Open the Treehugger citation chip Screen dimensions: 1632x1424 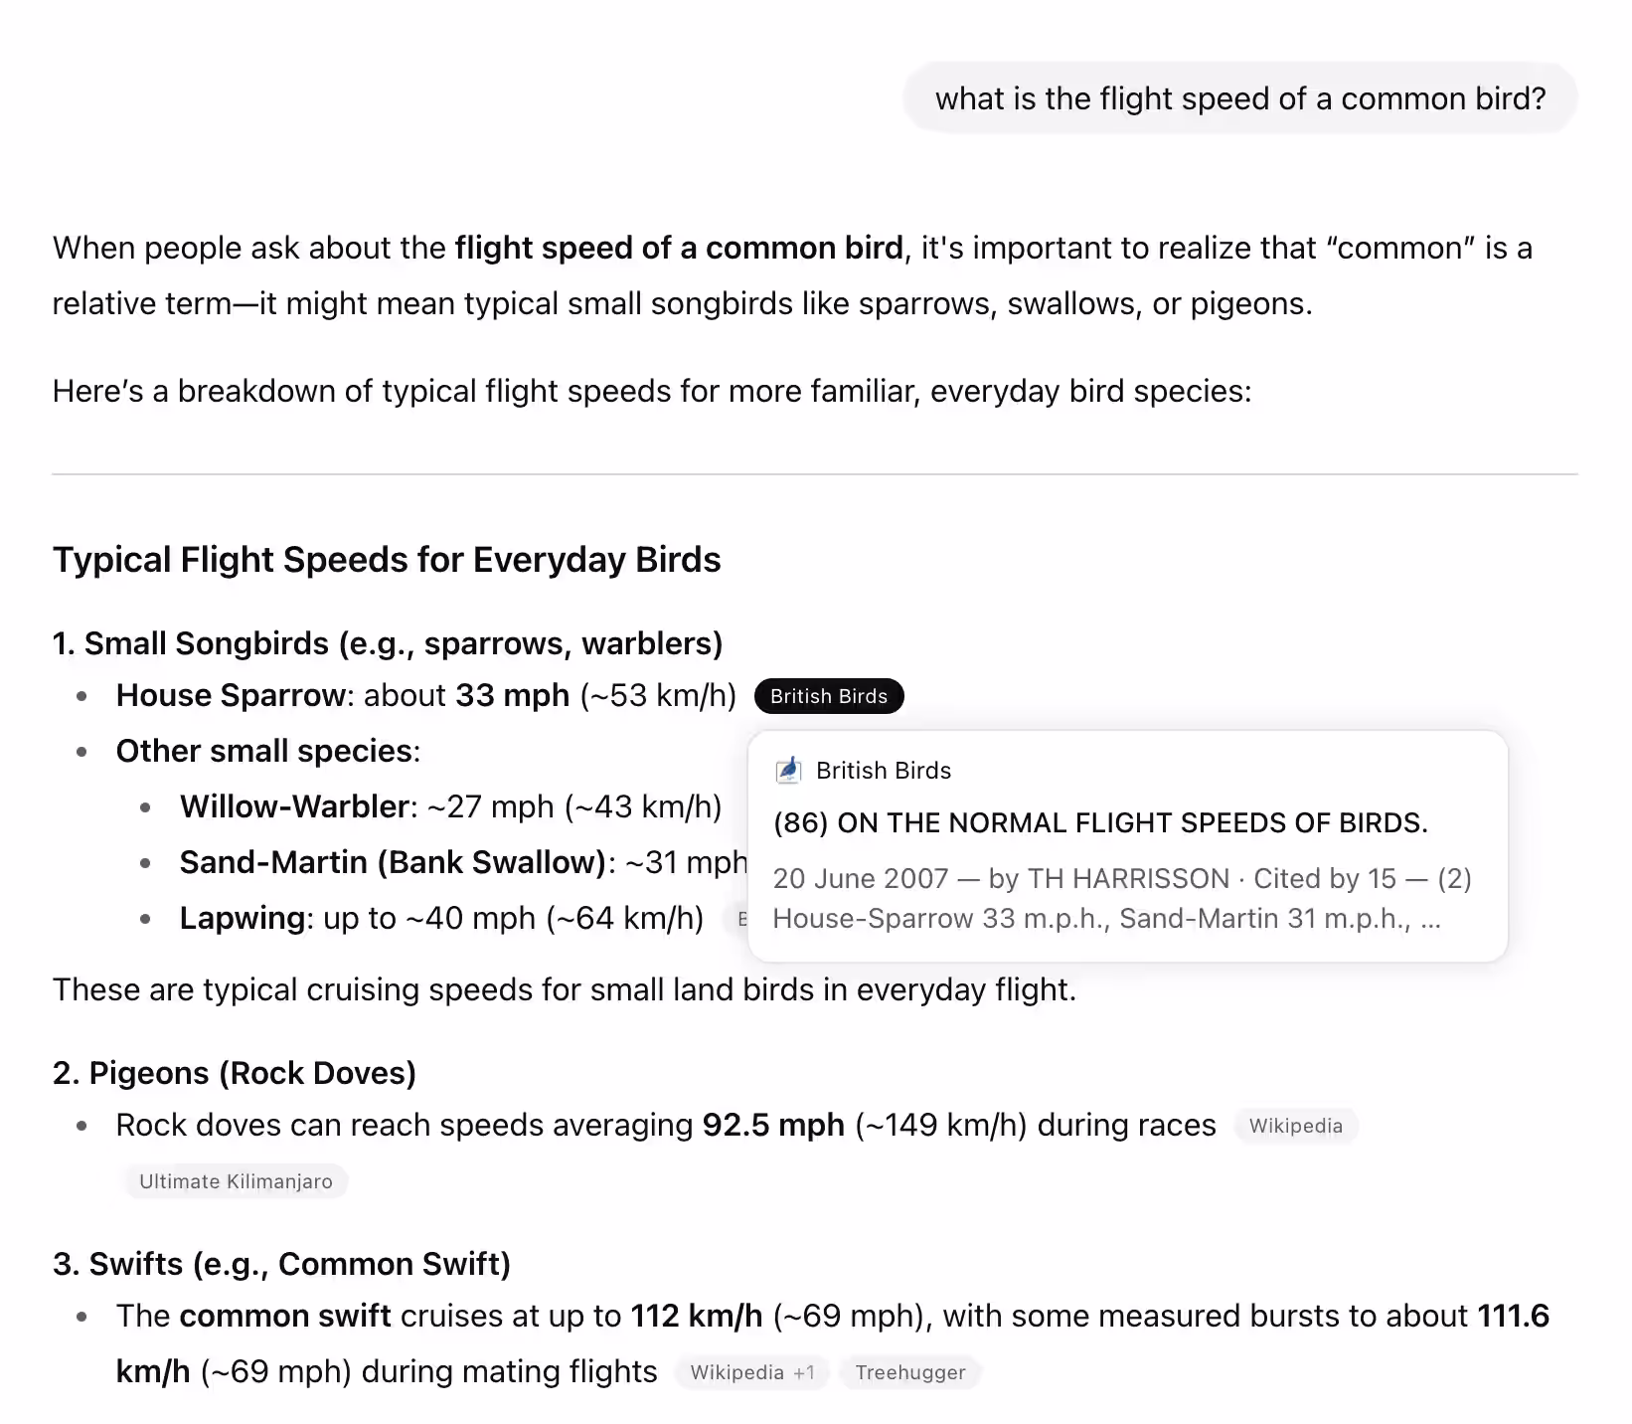click(910, 1372)
